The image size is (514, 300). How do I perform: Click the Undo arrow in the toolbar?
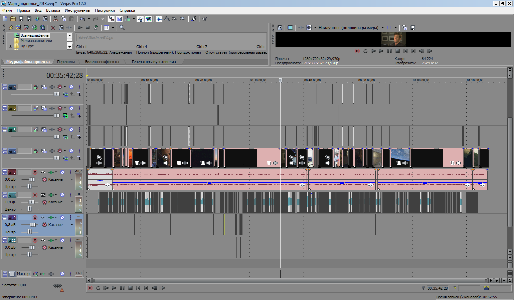coord(82,19)
